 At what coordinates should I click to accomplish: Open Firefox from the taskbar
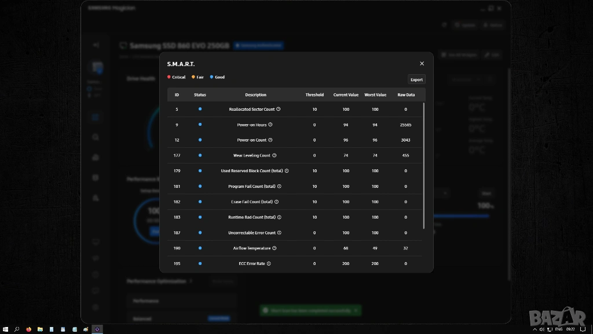(28, 329)
